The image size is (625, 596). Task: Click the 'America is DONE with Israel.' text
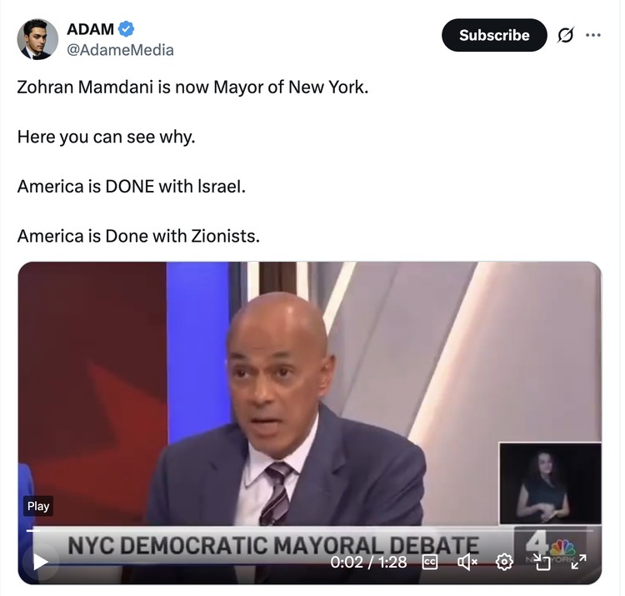pyautogui.click(x=131, y=186)
